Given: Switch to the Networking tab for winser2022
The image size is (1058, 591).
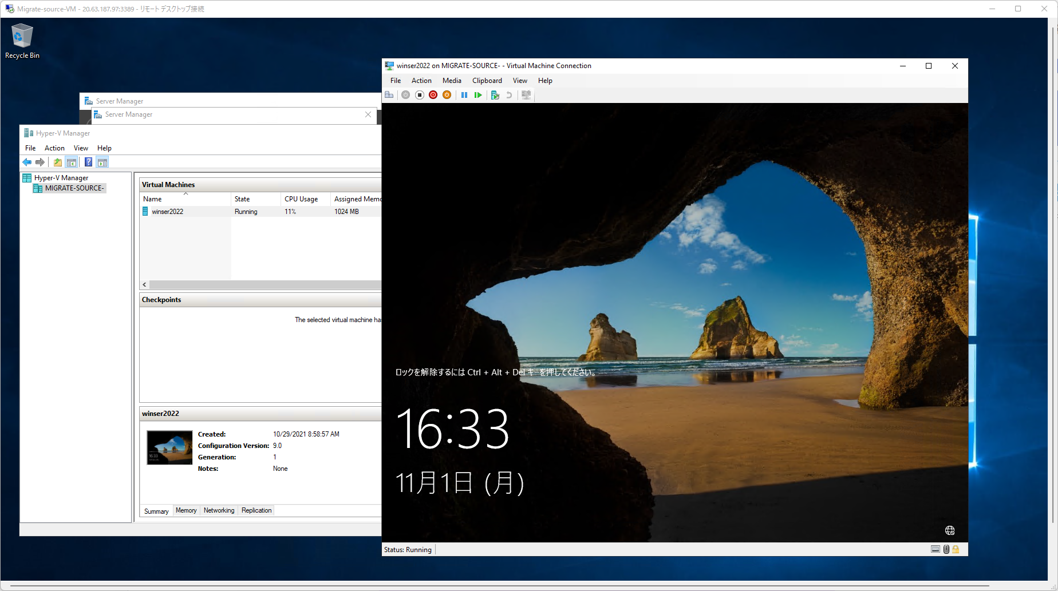Looking at the screenshot, I should 219,510.
